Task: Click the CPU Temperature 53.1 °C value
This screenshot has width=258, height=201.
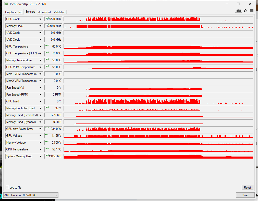Action: [53, 150]
